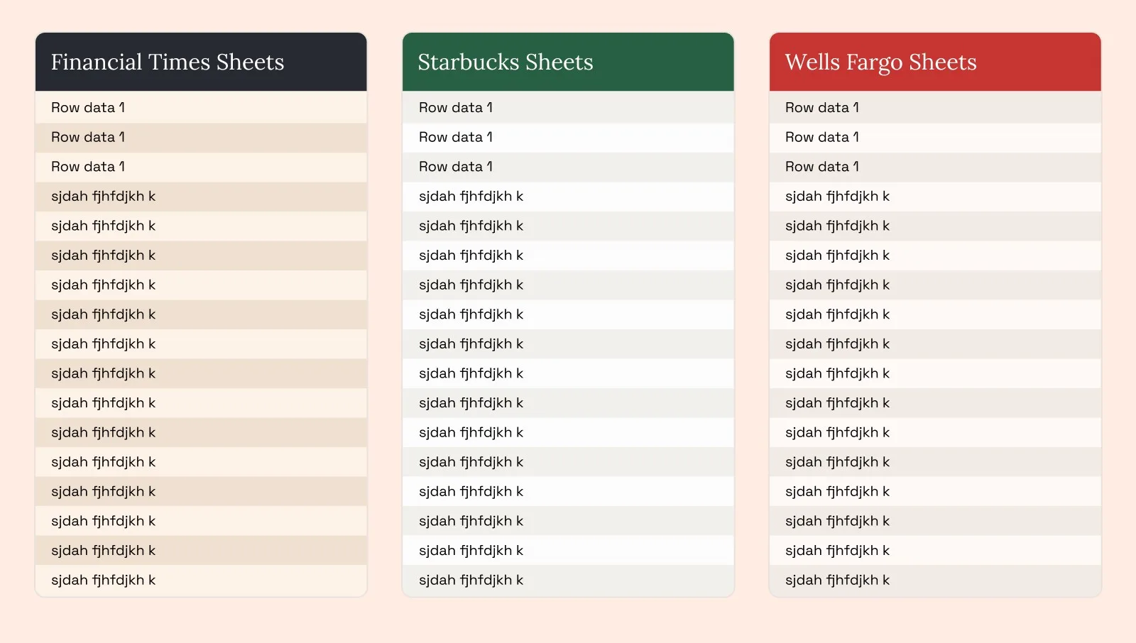The image size is (1136, 643).
Task: Select second Row data 1 in Wells Fargo
Action: (x=935, y=138)
